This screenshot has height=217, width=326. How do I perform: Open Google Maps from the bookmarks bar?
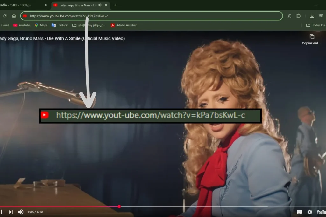(40, 25)
